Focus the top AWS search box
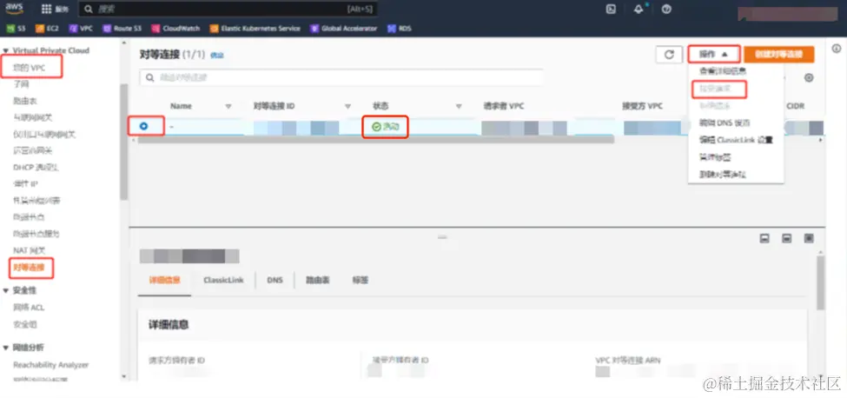Image resolution: width=847 pixels, height=398 pixels. [228, 10]
